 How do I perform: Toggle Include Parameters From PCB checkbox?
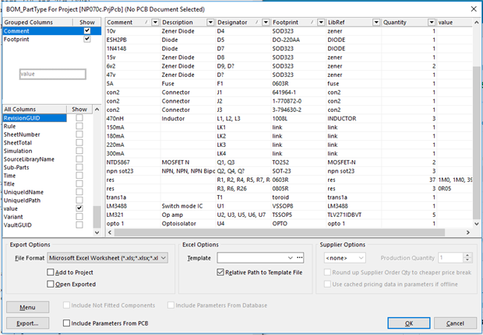[x=65, y=322]
